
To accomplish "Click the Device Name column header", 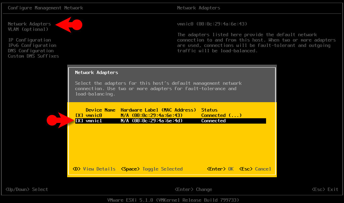I will click(x=100, y=110).
